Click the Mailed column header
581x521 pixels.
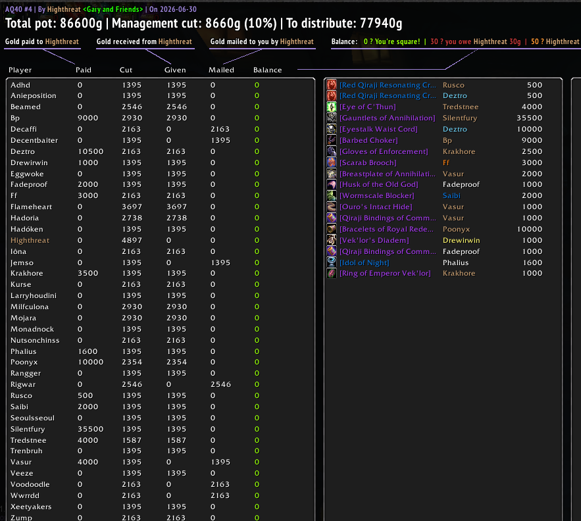221,70
